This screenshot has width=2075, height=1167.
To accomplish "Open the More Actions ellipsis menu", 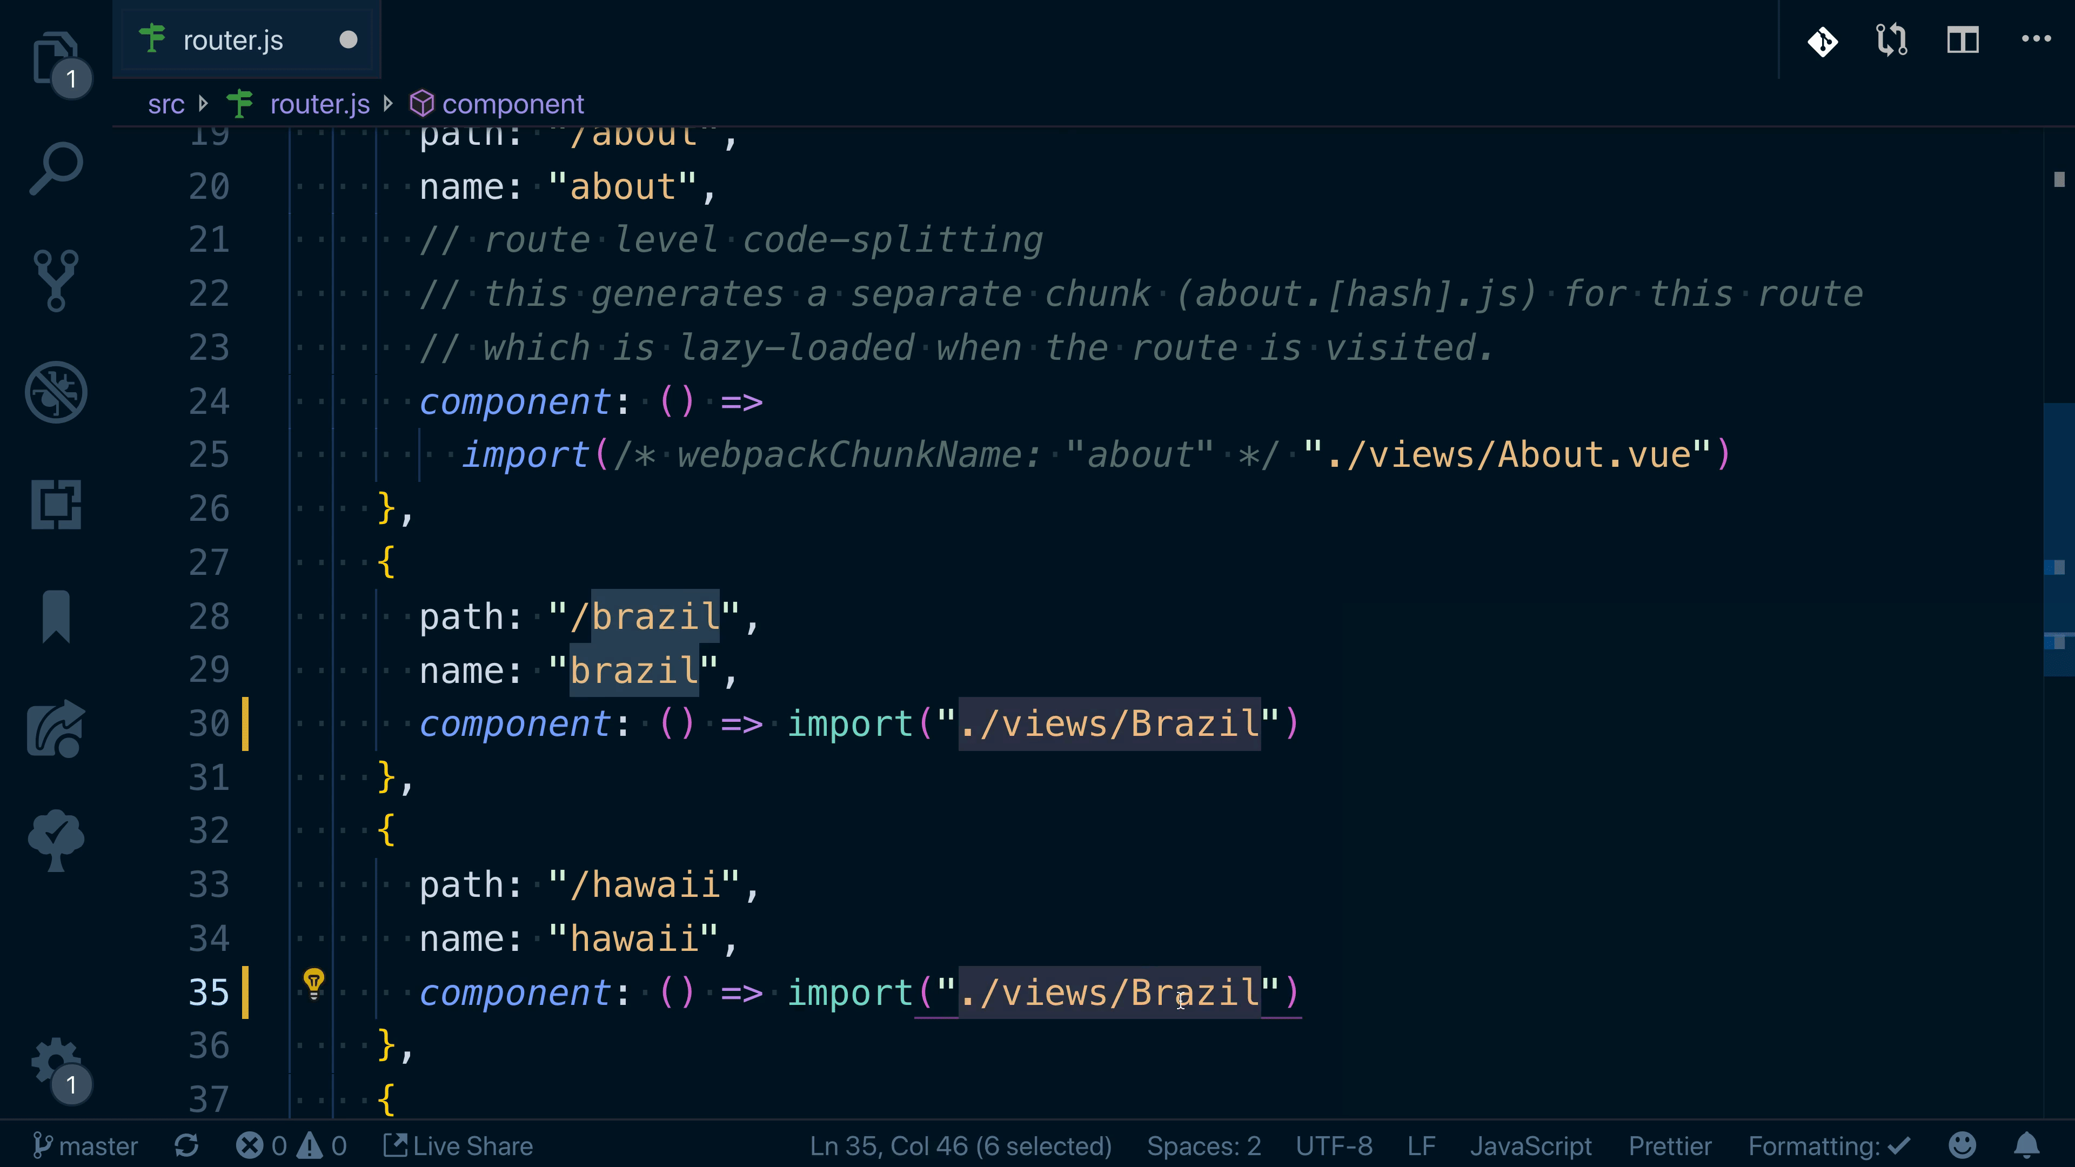I will click(2036, 39).
